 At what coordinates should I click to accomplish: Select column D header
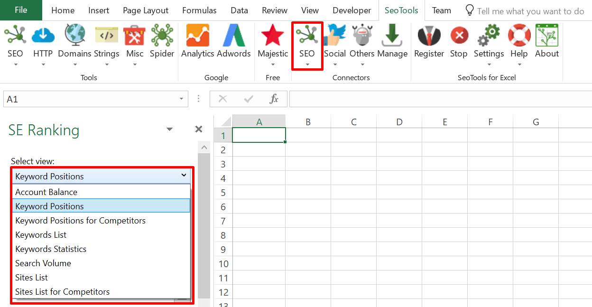[x=399, y=122]
